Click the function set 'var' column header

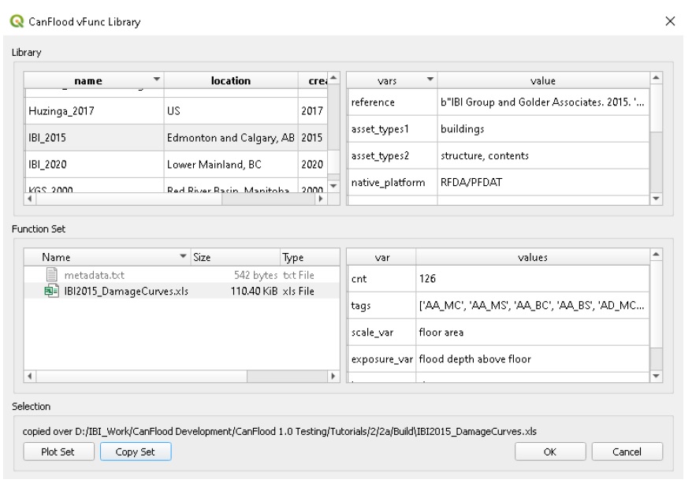(x=381, y=257)
